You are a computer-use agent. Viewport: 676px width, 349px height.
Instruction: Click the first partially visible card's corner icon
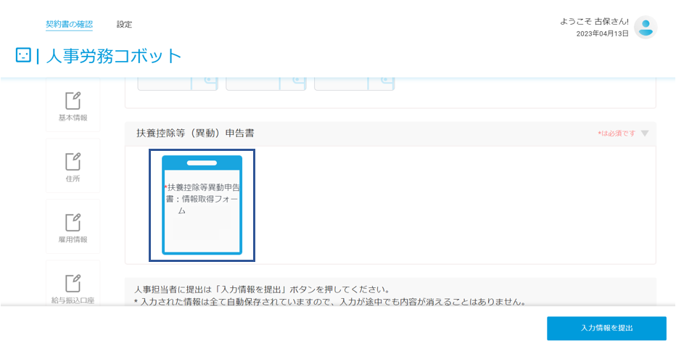coord(205,83)
